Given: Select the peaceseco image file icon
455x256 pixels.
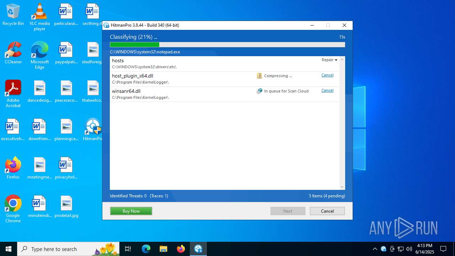Looking at the screenshot, I should click(x=66, y=91).
